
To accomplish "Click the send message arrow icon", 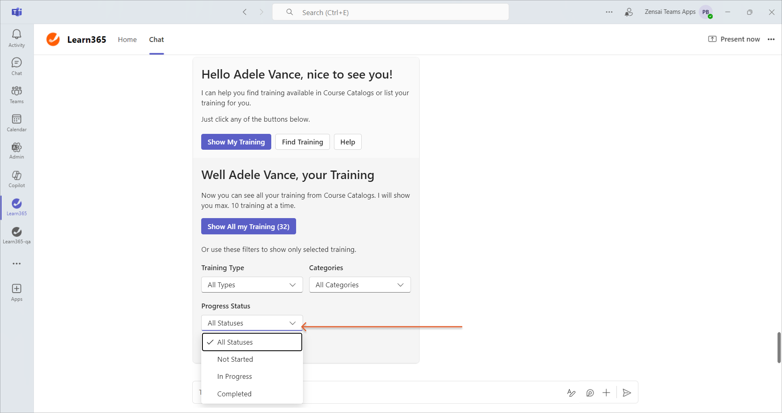I will (x=627, y=393).
